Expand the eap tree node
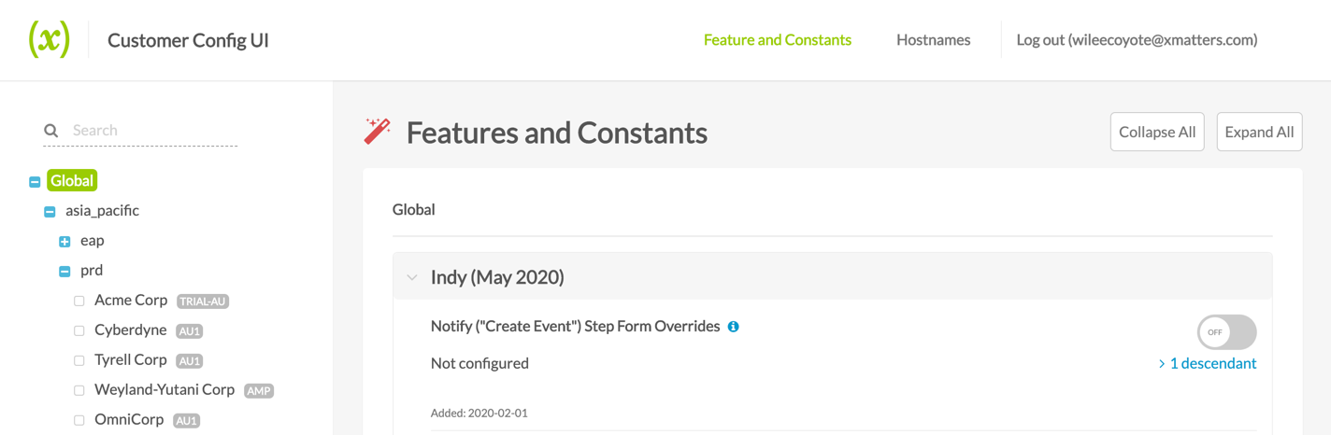This screenshot has width=1331, height=435. point(64,242)
